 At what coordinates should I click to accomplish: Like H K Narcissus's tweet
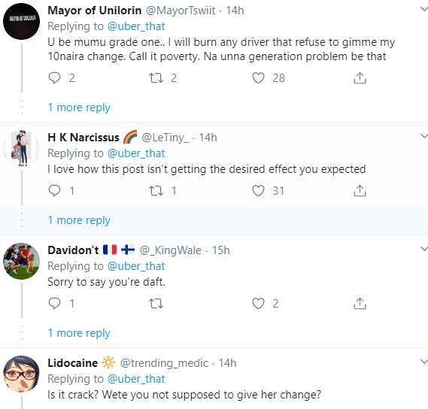pyautogui.click(x=258, y=190)
